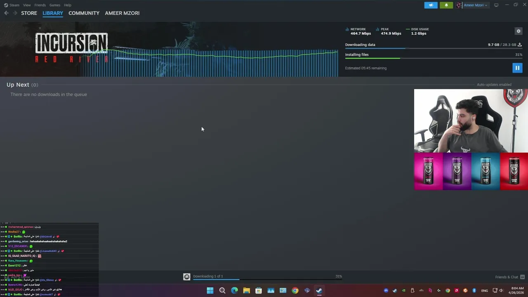The width and height of the screenshot is (528, 297).
Task: Open the Friends menu
Action: click(x=40, y=5)
